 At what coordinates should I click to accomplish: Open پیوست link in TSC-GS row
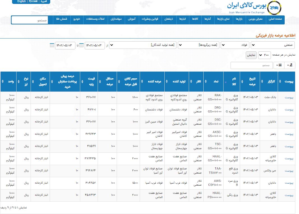pos(289,146)
